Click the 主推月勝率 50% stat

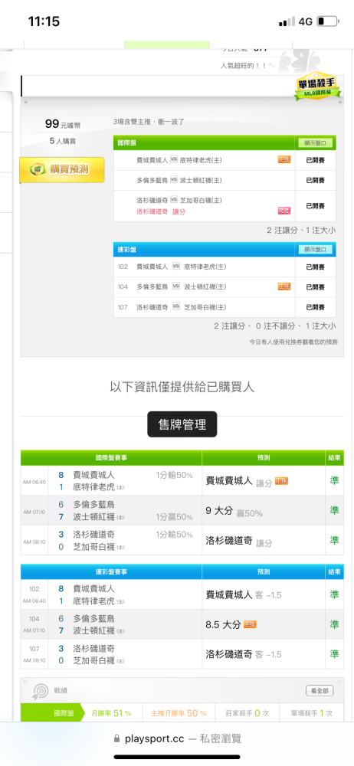[x=179, y=712]
